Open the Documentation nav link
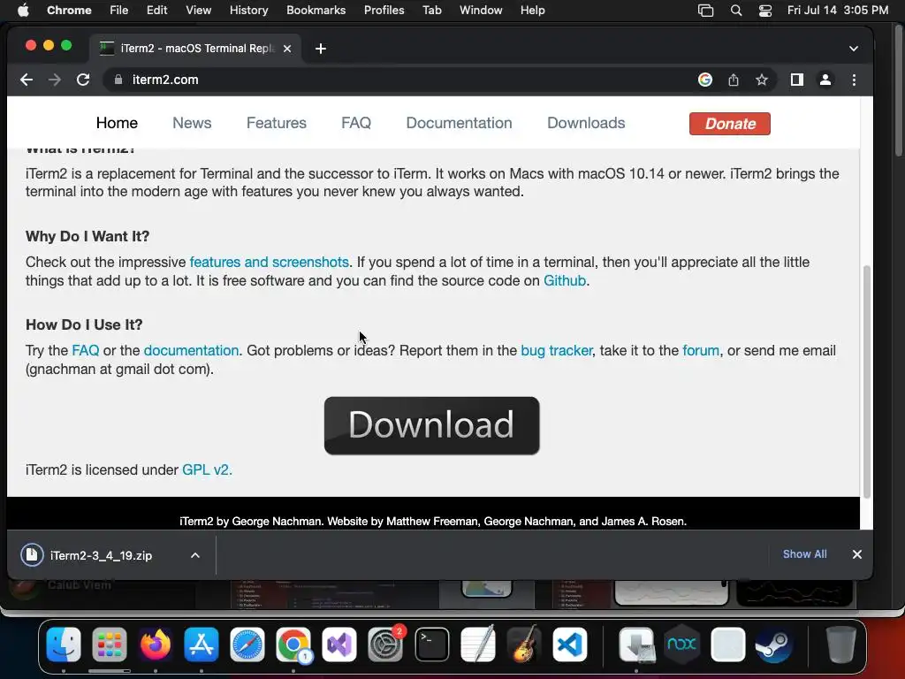The image size is (905, 679). coord(460,123)
